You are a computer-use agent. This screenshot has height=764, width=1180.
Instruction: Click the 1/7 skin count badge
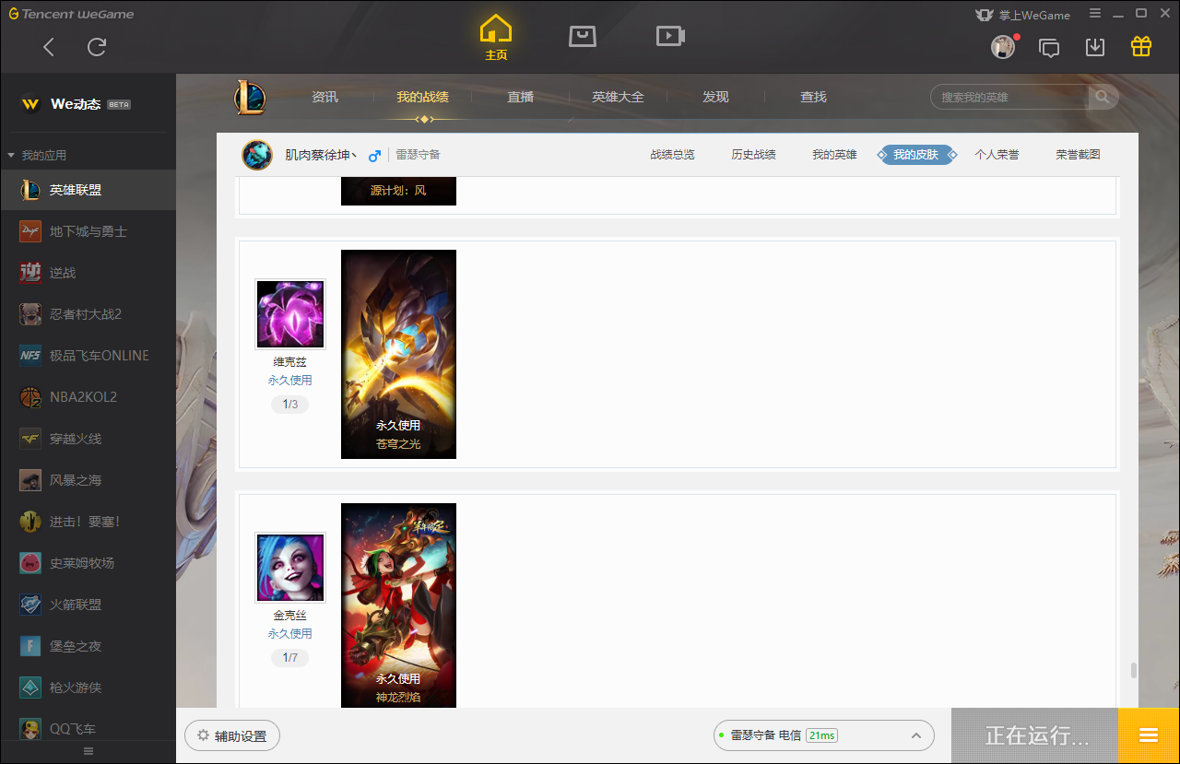click(289, 658)
